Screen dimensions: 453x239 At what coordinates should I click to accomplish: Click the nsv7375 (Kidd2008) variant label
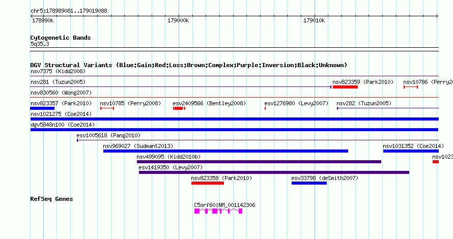(x=58, y=71)
